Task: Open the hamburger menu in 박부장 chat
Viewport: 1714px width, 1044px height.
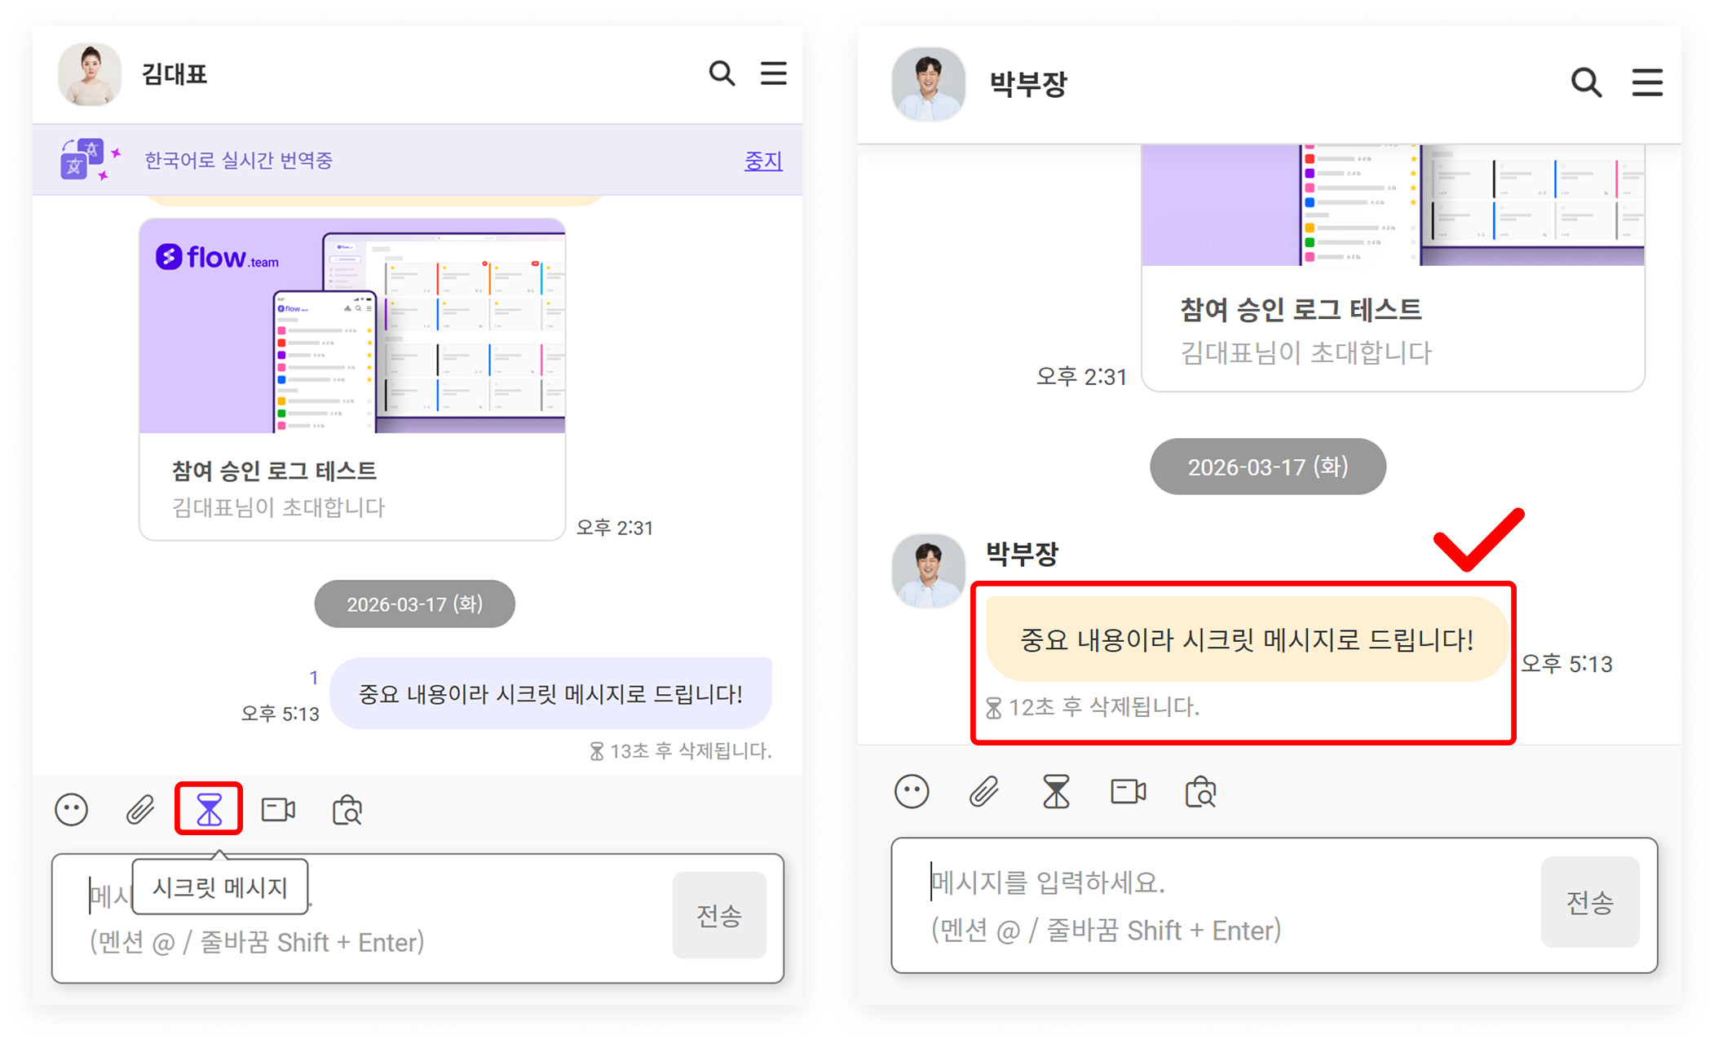Action: 1647,82
